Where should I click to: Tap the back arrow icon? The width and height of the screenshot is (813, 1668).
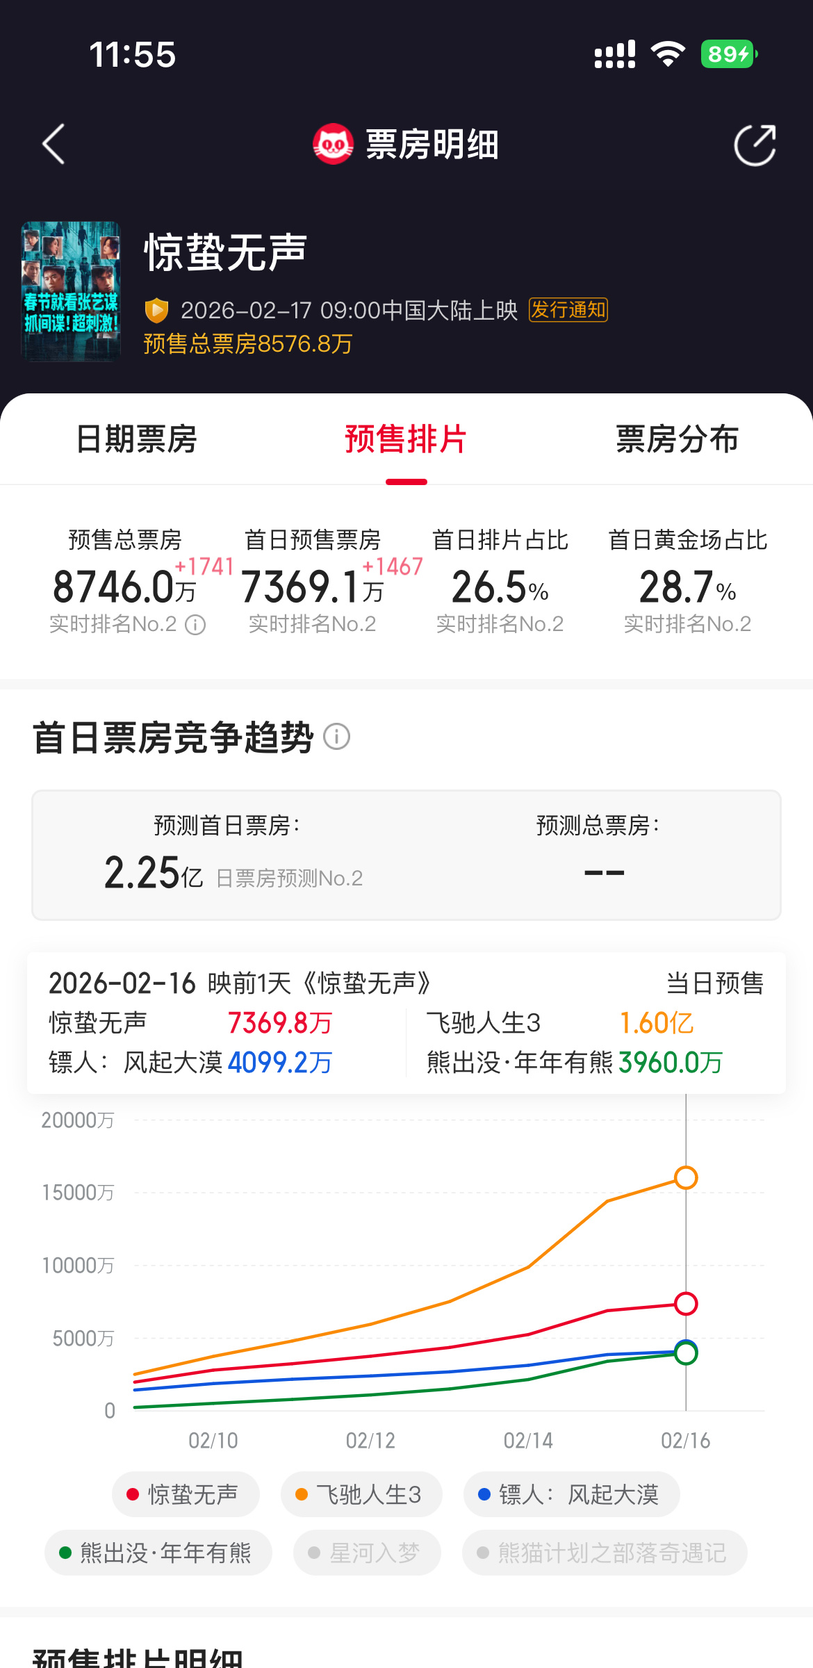coord(54,145)
